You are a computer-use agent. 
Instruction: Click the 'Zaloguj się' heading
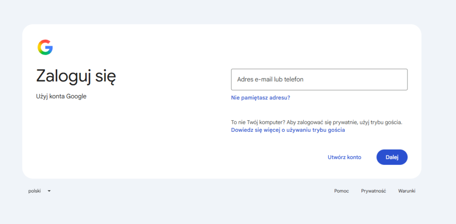(76, 77)
